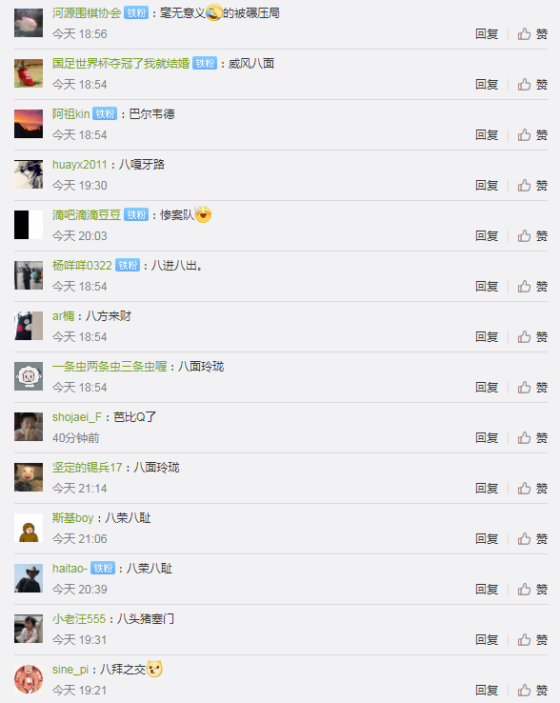
Task: Click thumbs-up on 阿祖kin's comment
Action: click(532, 135)
